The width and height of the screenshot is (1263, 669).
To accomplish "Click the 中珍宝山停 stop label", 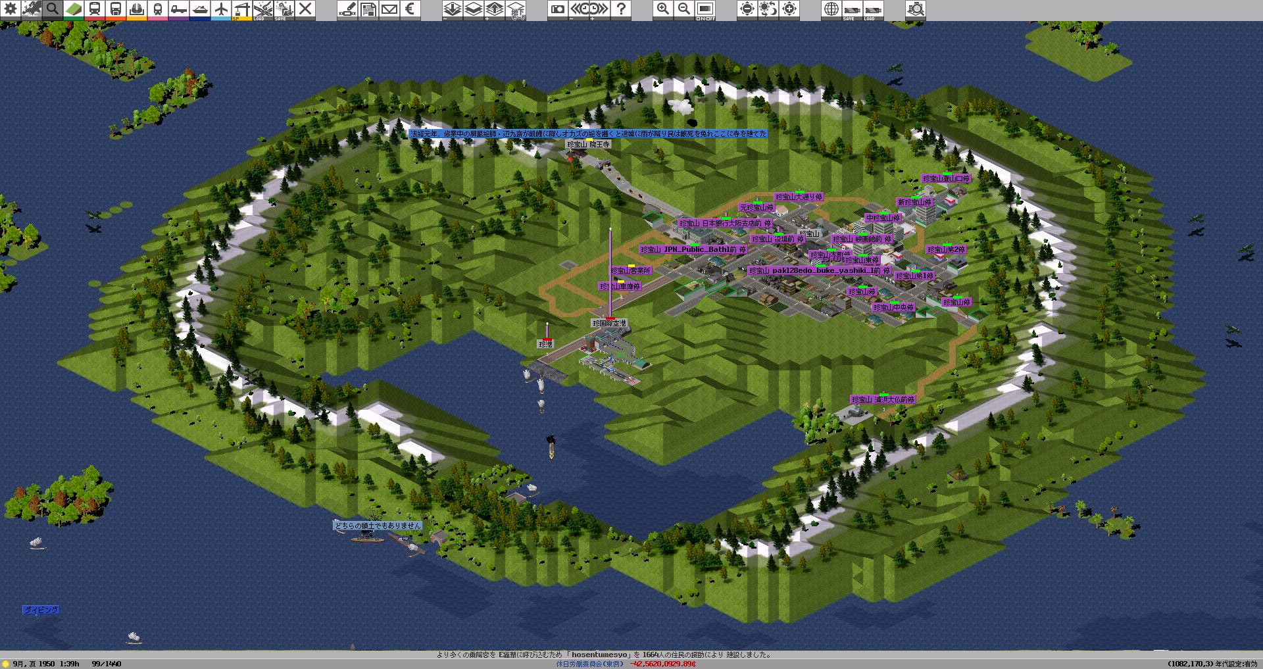I will tap(883, 218).
